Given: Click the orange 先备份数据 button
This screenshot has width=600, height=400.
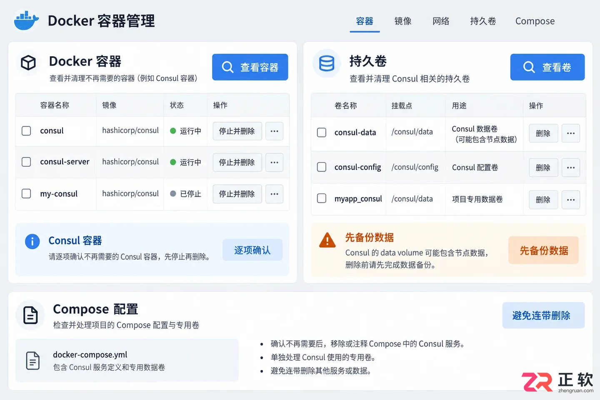Looking at the screenshot, I should pyautogui.click(x=543, y=250).
